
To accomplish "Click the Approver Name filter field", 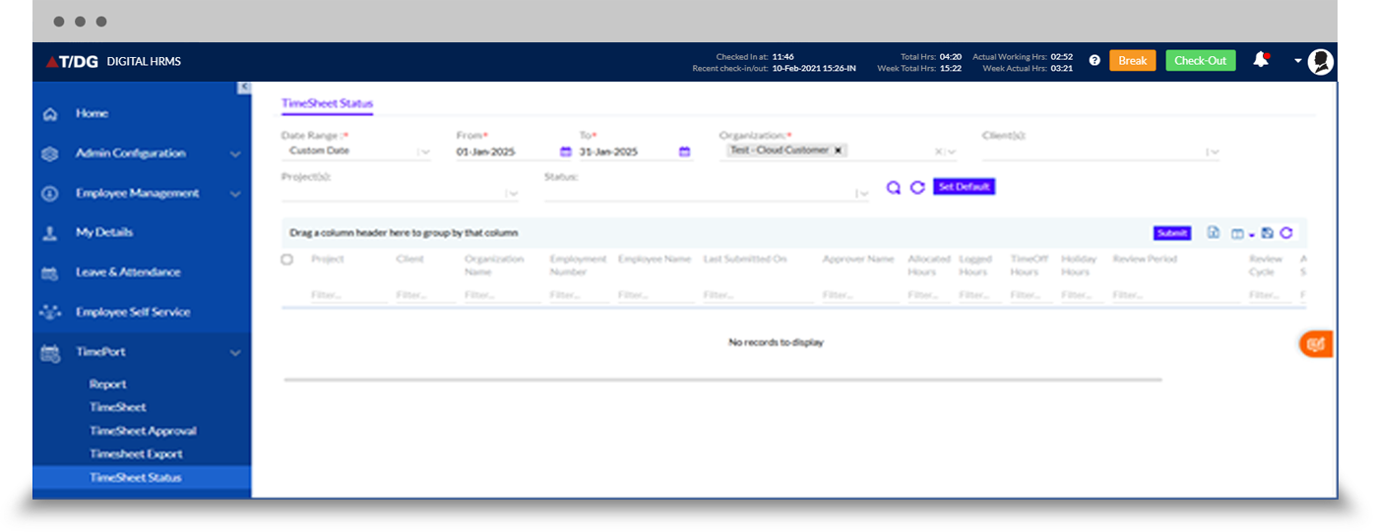I will (860, 295).
